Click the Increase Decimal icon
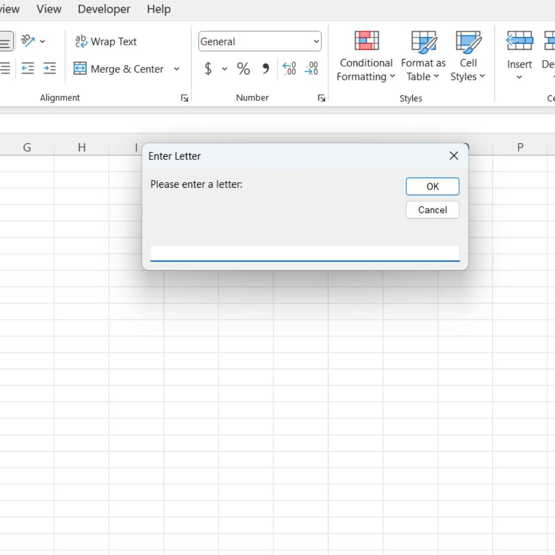555x555 pixels. click(x=289, y=69)
